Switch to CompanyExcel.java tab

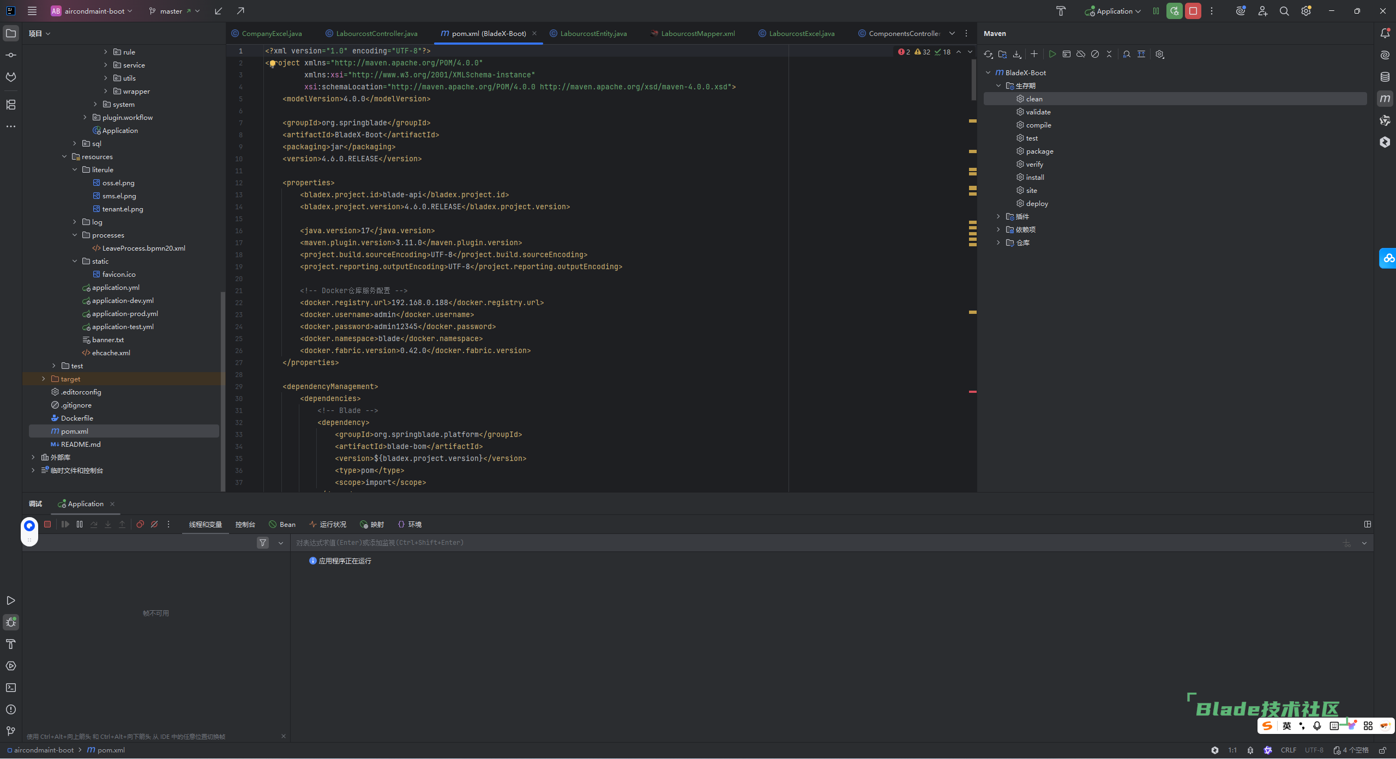(x=267, y=33)
